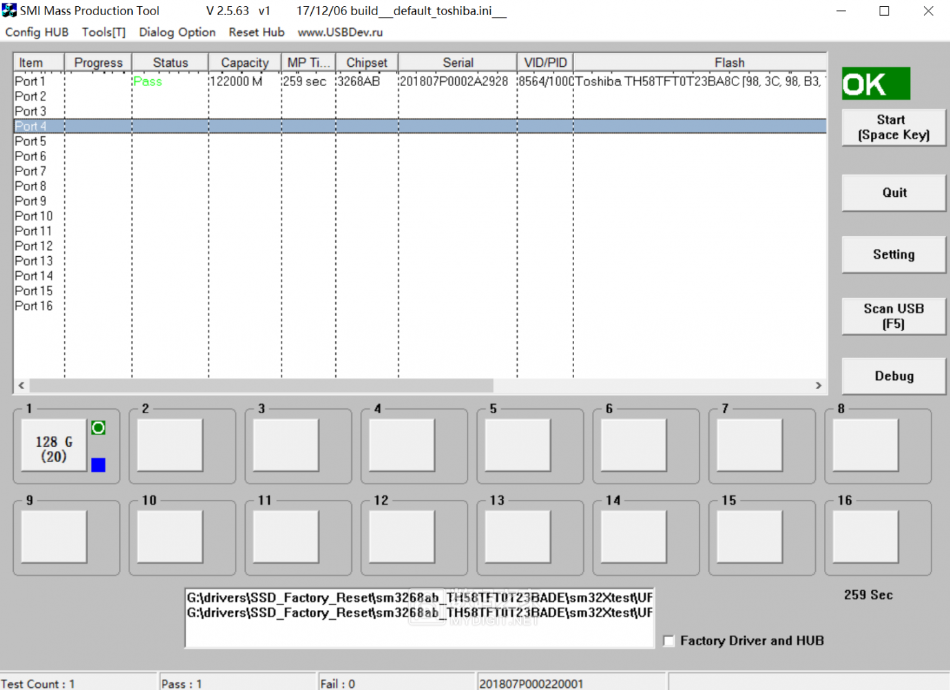This screenshot has width=950, height=690.
Task: Click the SMI app icon in title bar
Action: point(9,10)
